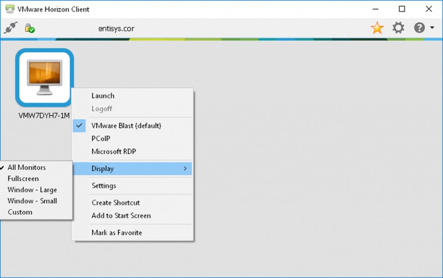Select All Monitors display option

(36, 168)
